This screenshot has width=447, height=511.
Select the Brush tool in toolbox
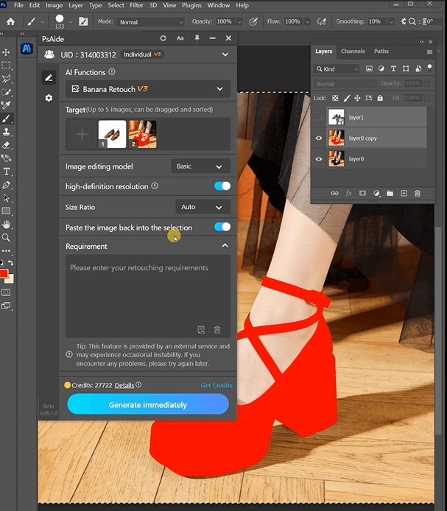click(6, 119)
